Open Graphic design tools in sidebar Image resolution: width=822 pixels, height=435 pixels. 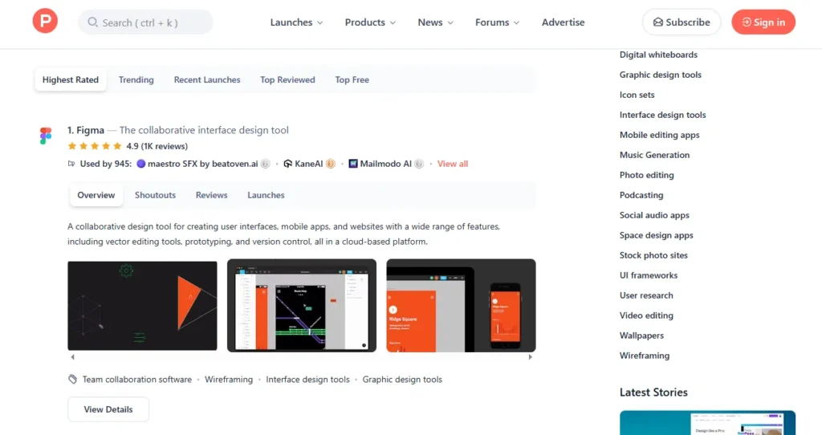(x=660, y=75)
